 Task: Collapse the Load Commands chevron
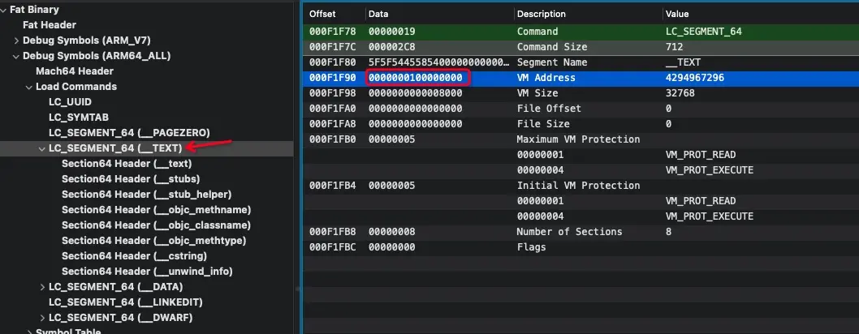coord(29,87)
